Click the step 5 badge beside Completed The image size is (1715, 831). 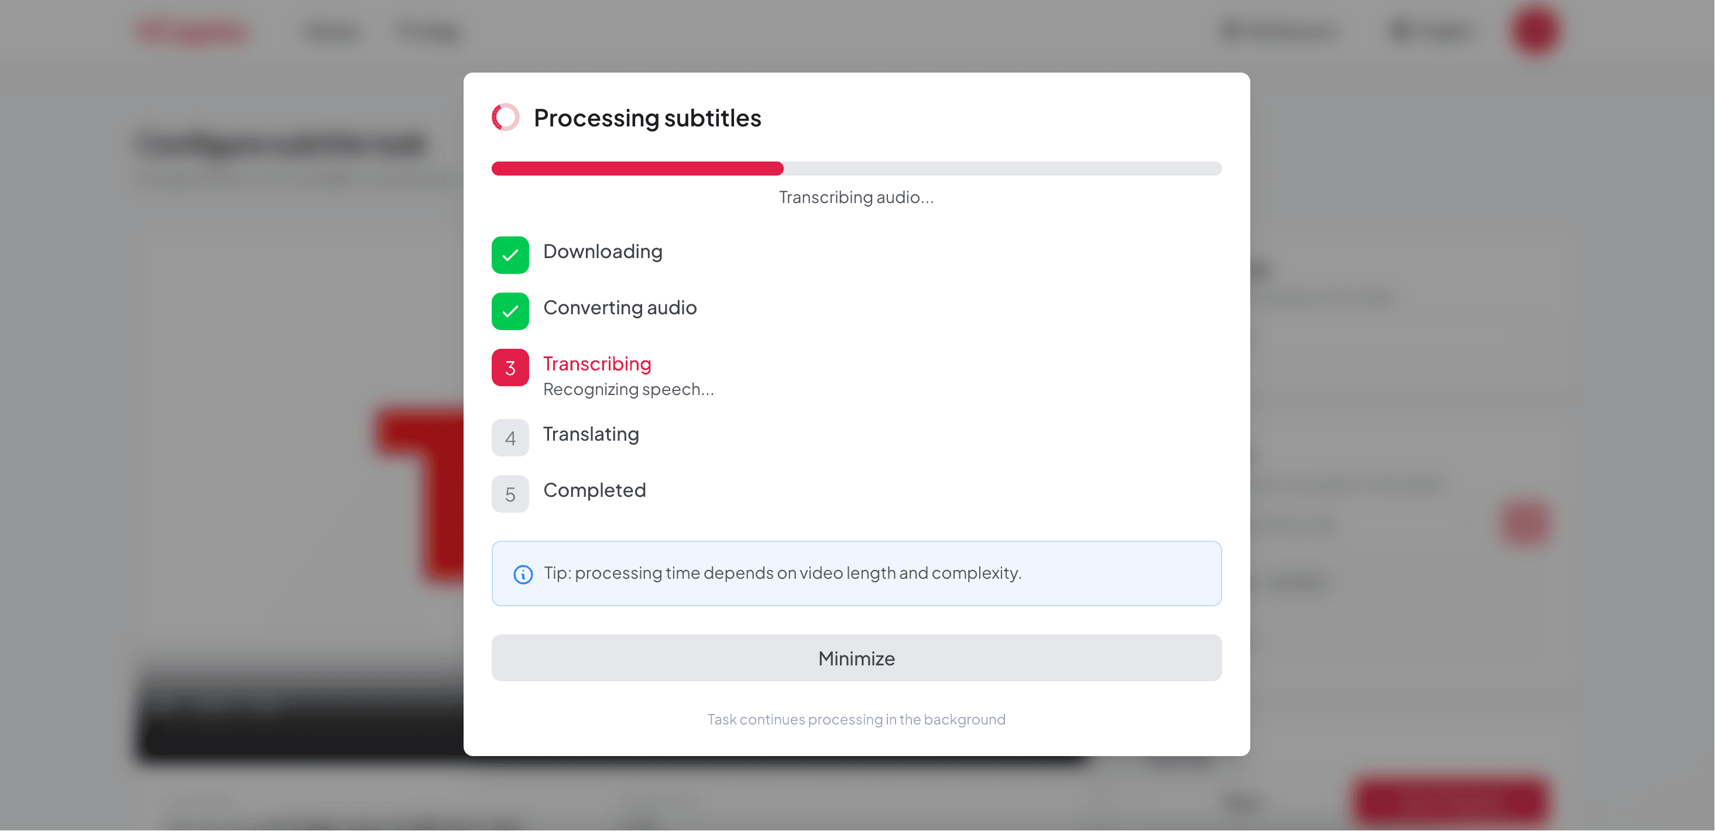(x=509, y=494)
